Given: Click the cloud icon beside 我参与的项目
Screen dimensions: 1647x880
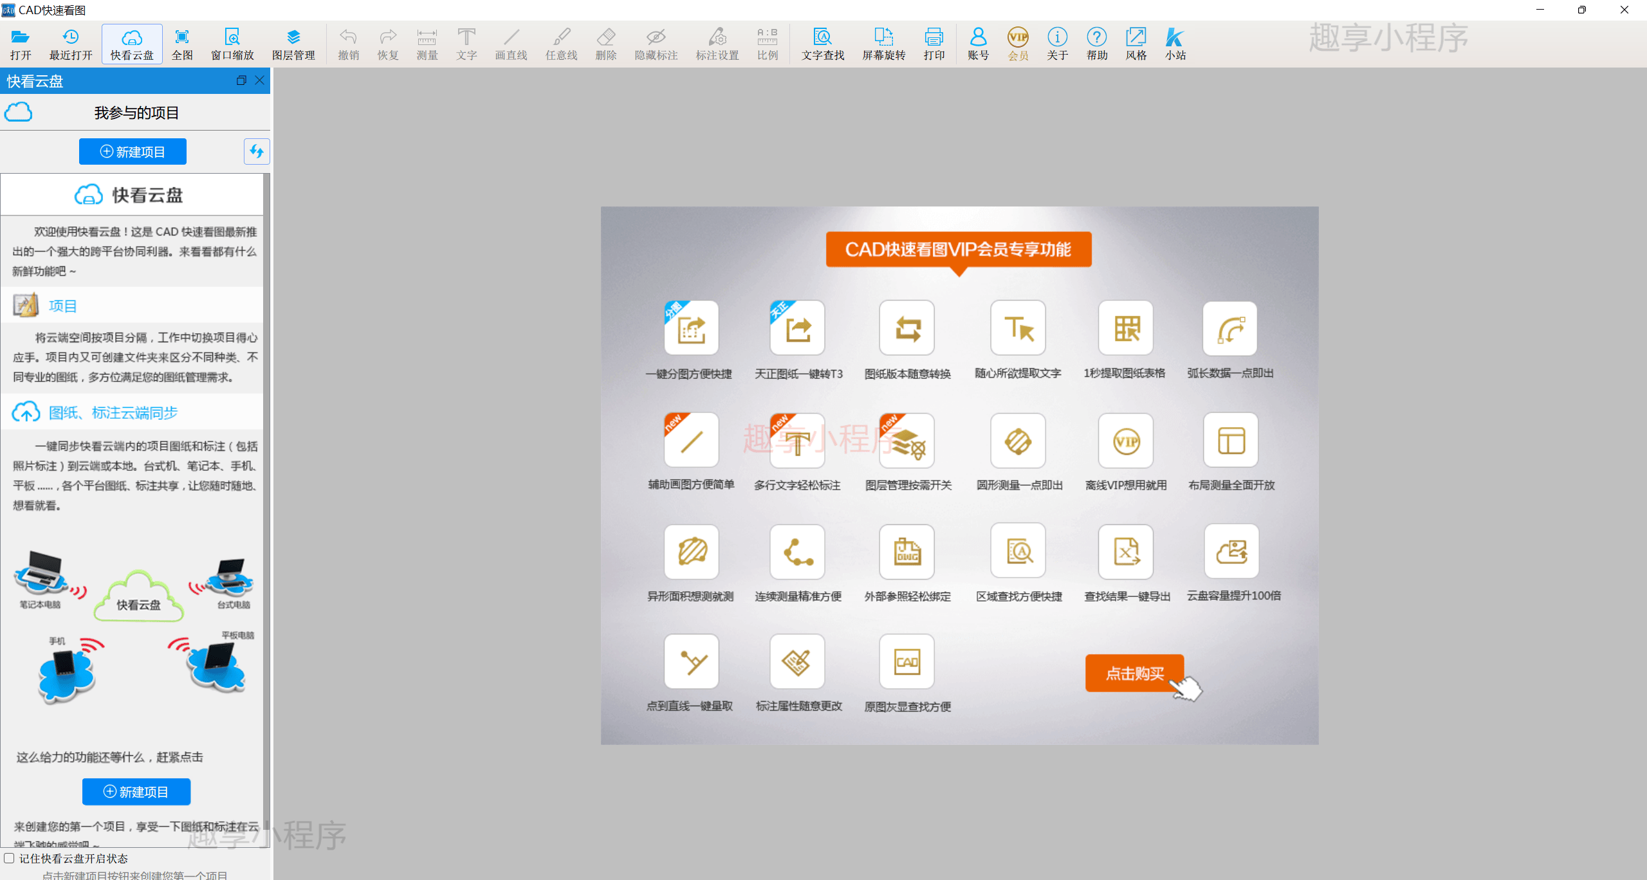Looking at the screenshot, I should (x=18, y=112).
